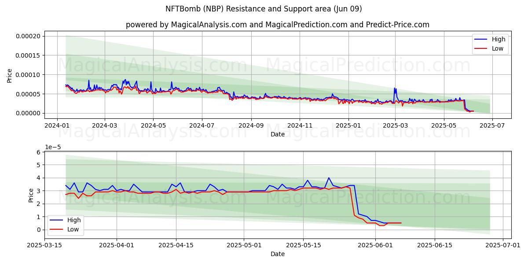
Task: Click the '2025-05-15' tick label
Action: click(303, 246)
